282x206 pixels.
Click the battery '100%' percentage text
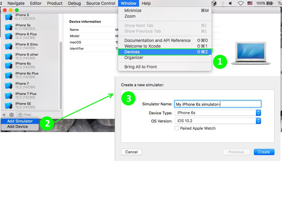point(261,3)
